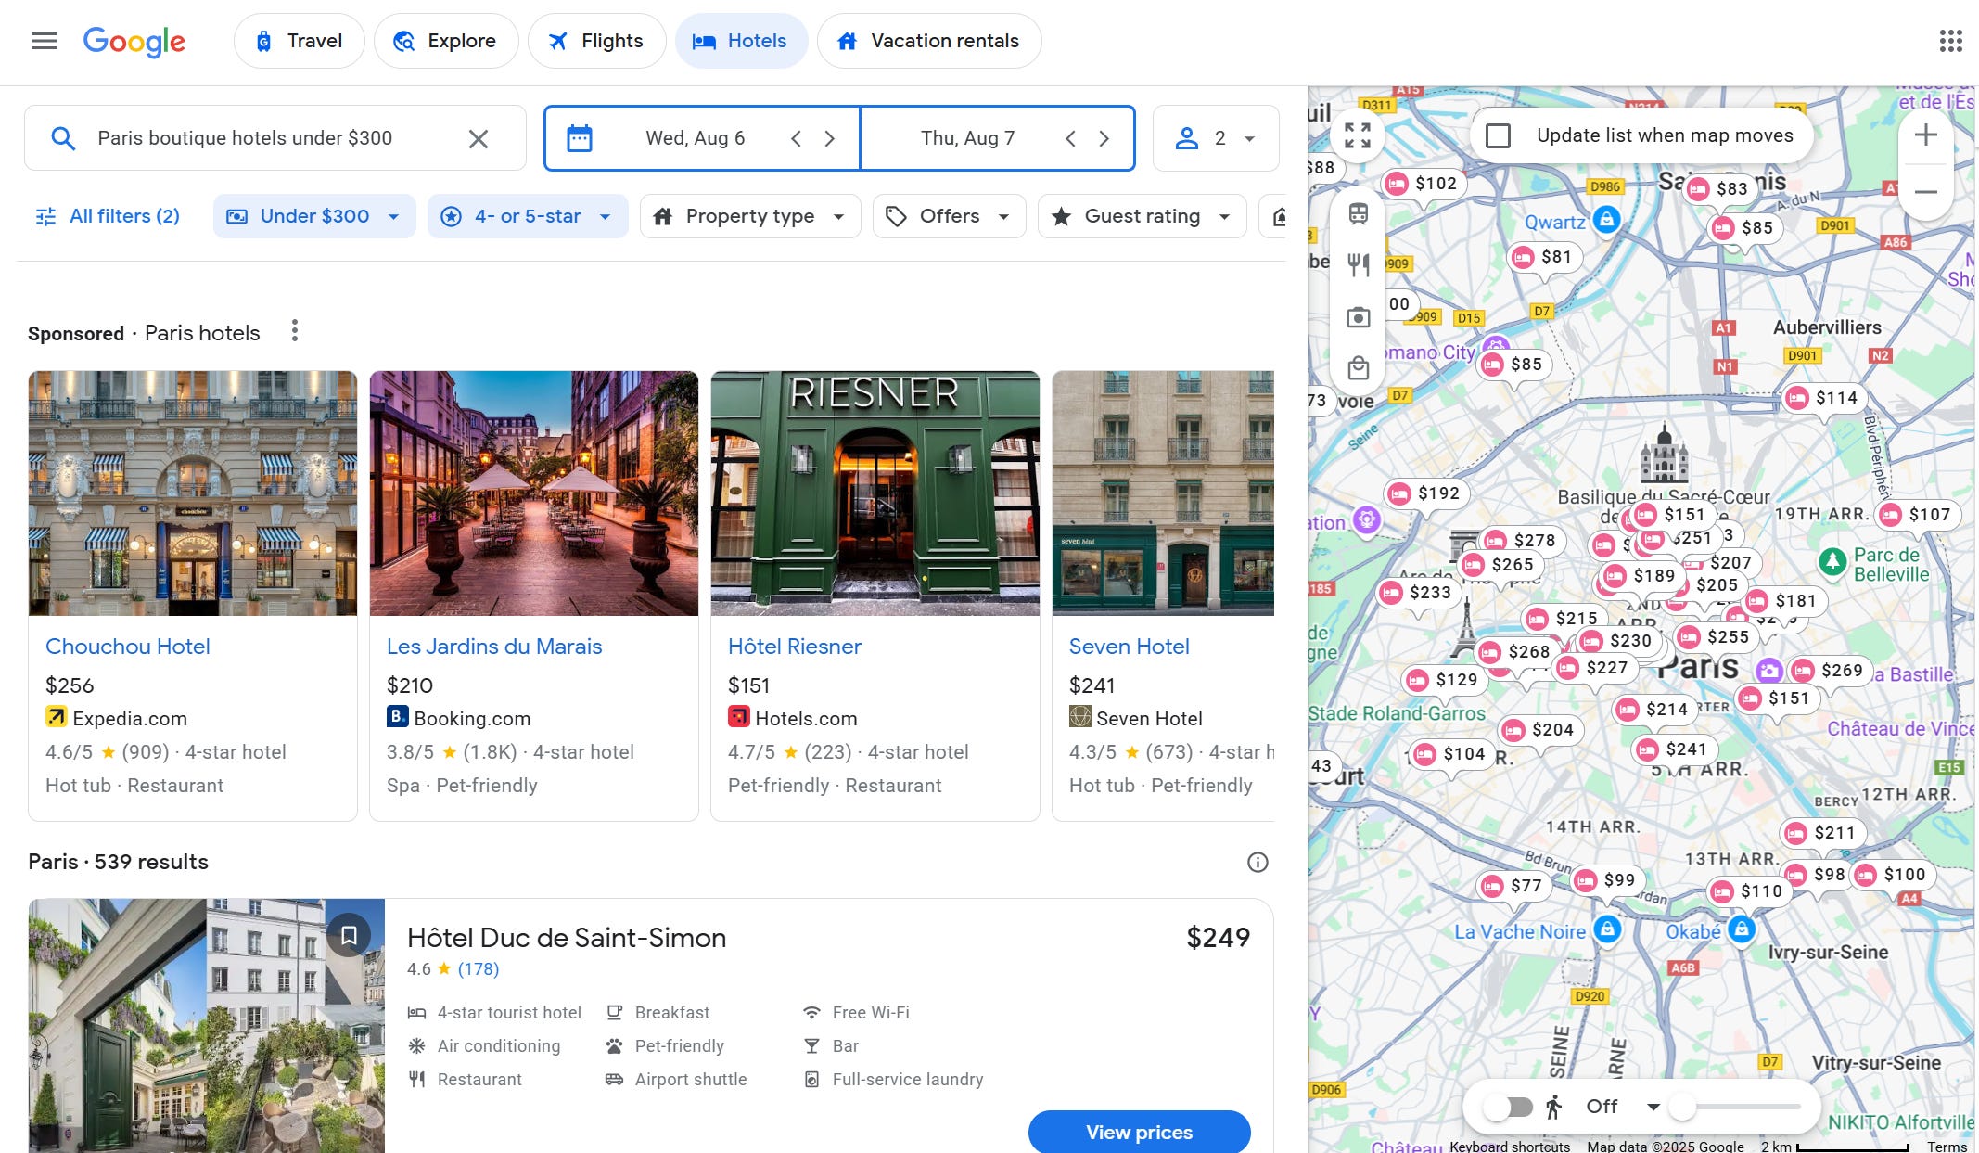Select the Hotels tab
1979x1153 pixels.
[741, 41]
